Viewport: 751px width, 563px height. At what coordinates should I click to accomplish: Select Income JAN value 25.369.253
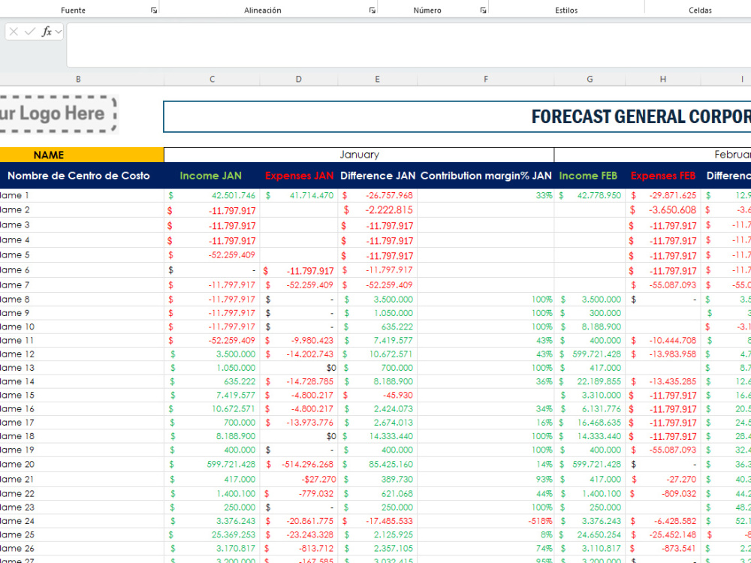click(213, 534)
